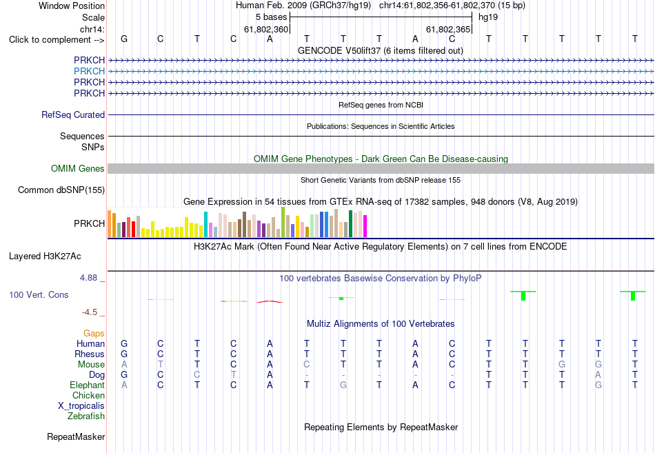Click the gray OMIM Genes bar
Image resolution: width=655 pixels, height=453 pixels.
coord(381,168)
